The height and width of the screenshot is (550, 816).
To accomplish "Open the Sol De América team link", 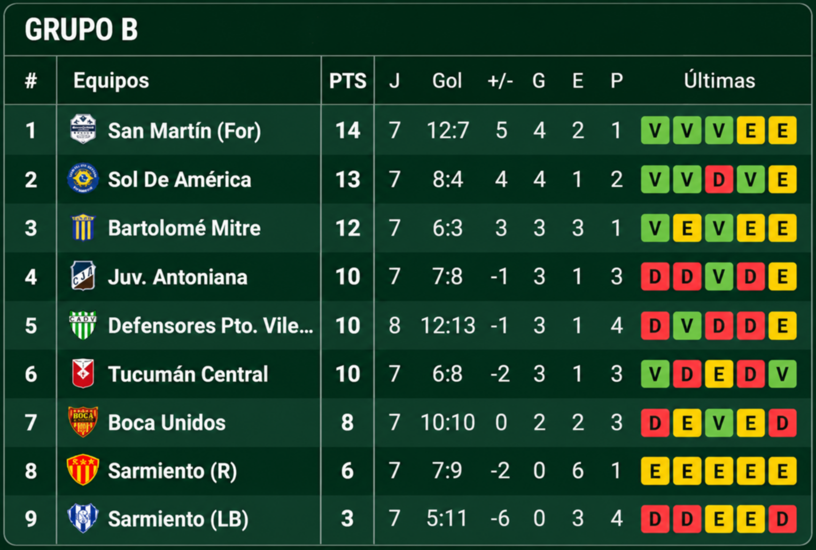I will 180,179.
